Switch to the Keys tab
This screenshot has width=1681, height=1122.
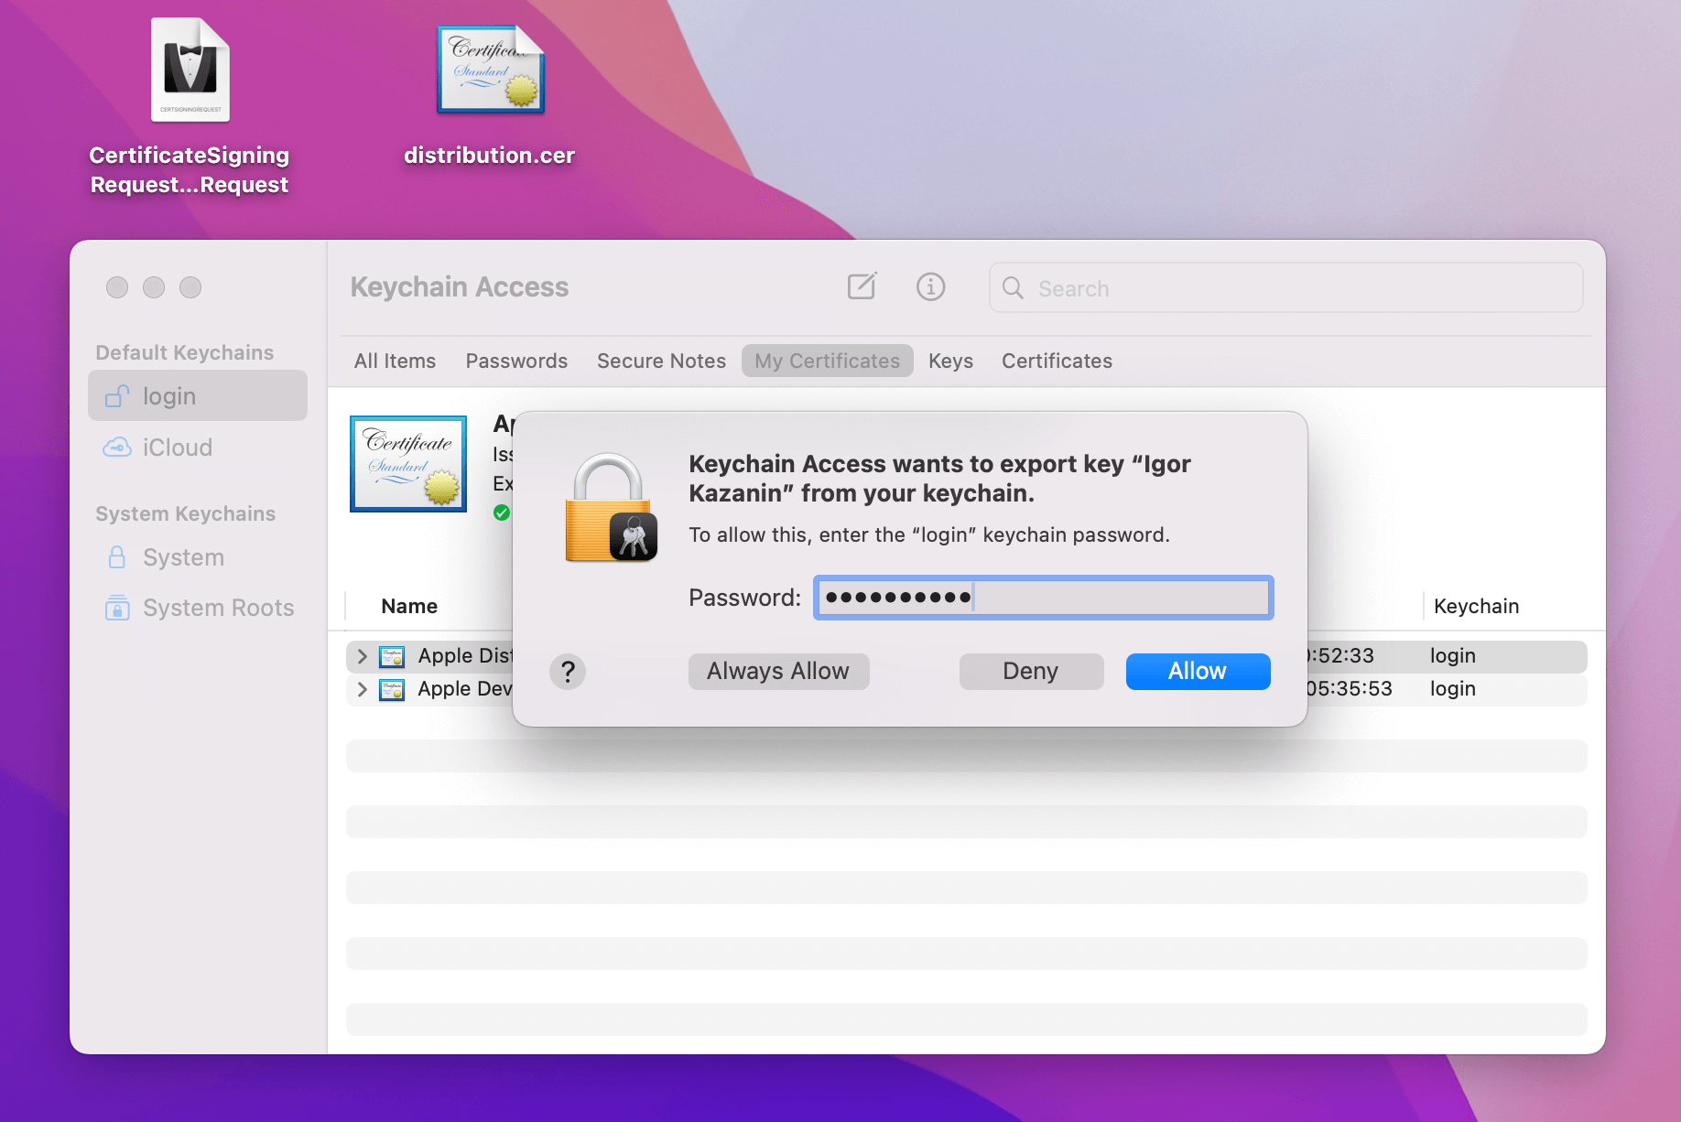click(x=950, y=361)
